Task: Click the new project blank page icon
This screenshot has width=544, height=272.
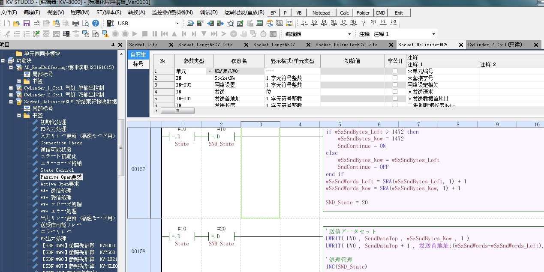Action: (7, 23)
